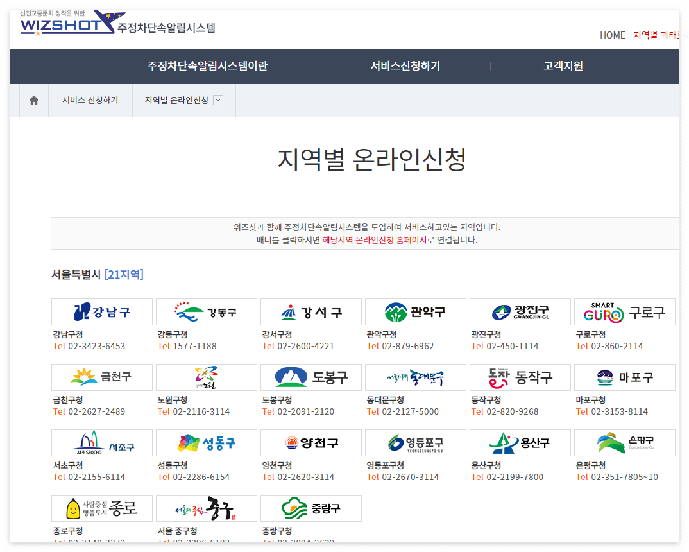Click phone number 02-860-2114
Image resolution: width=689 pixels, height=552 pixels.
pos(617,347)
